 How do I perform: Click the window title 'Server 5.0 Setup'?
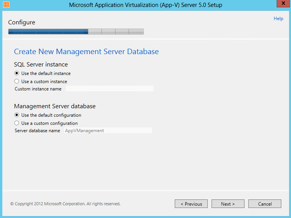click(x=201, y=5)
